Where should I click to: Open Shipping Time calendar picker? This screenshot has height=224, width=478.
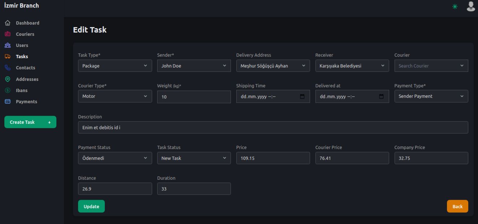(x=302, y=97)
